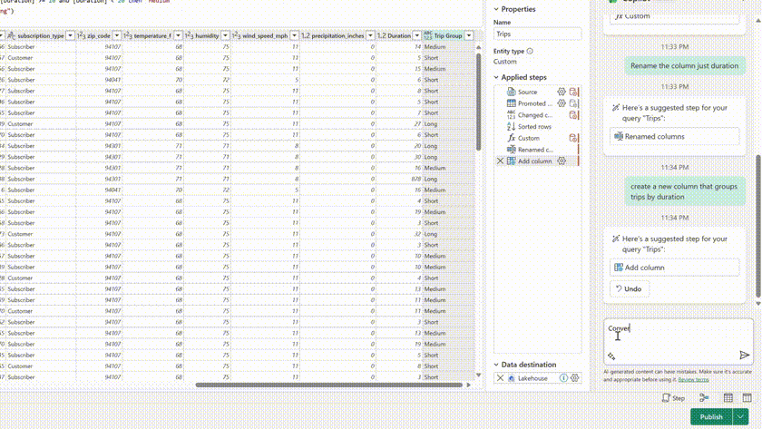Click the database icon beside Changed column step
Viewport: 762px width, 429px height.
click(x=573, y=115)
